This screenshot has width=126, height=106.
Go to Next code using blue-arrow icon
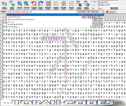[x=40, y=4]
